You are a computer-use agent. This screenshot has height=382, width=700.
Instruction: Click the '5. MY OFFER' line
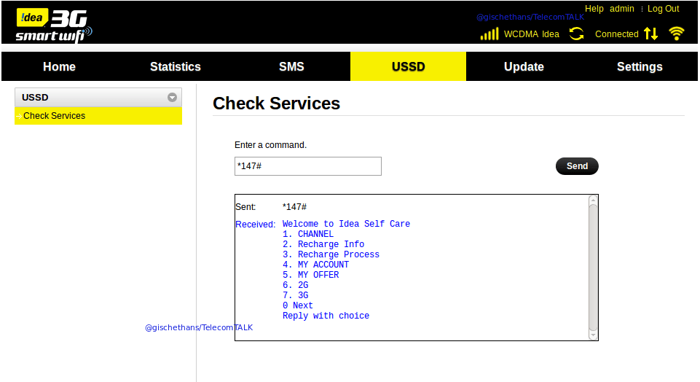[x=311, y=275]
